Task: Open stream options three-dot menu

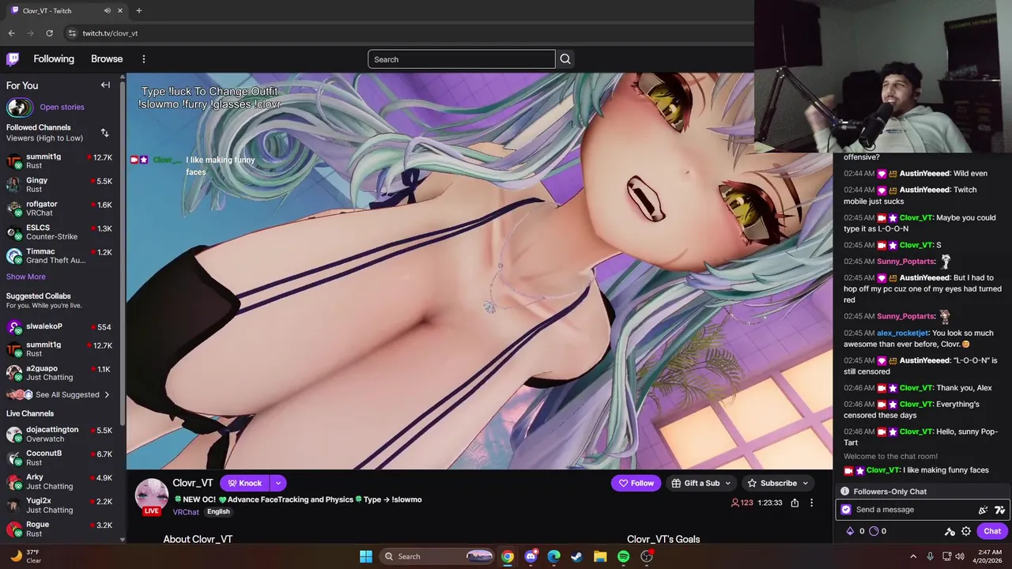Action: 811,503
